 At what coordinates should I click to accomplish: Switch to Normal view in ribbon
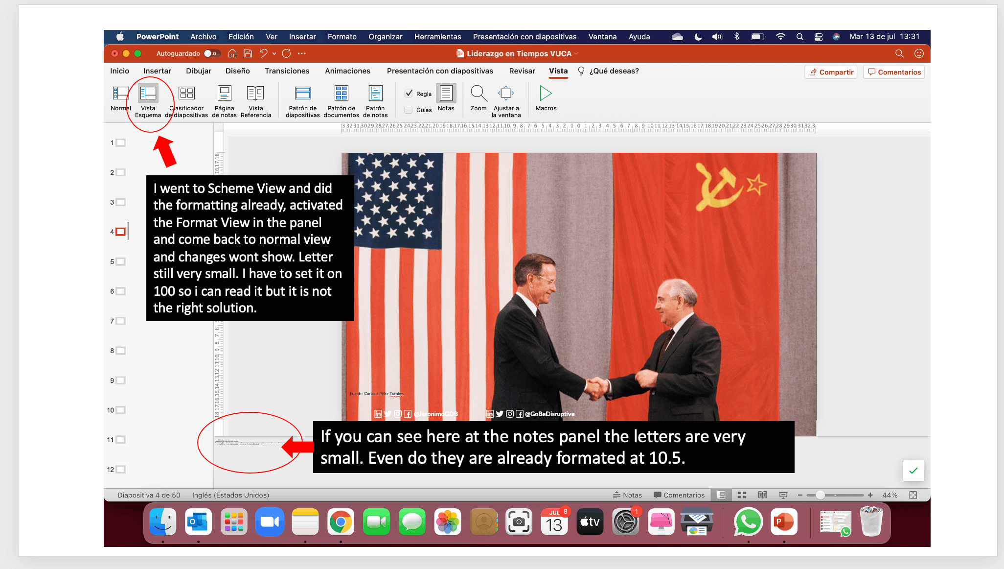click(120, 98)
